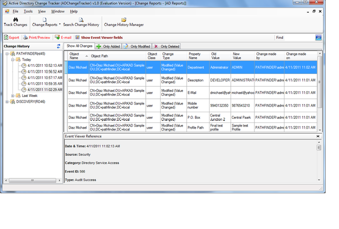Click the Today folder icon
This screenshot has width=339, height=229.
pyautogui.click(x=18, y=60)
